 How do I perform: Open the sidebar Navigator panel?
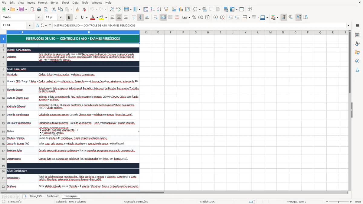click(x=357, y=61)
